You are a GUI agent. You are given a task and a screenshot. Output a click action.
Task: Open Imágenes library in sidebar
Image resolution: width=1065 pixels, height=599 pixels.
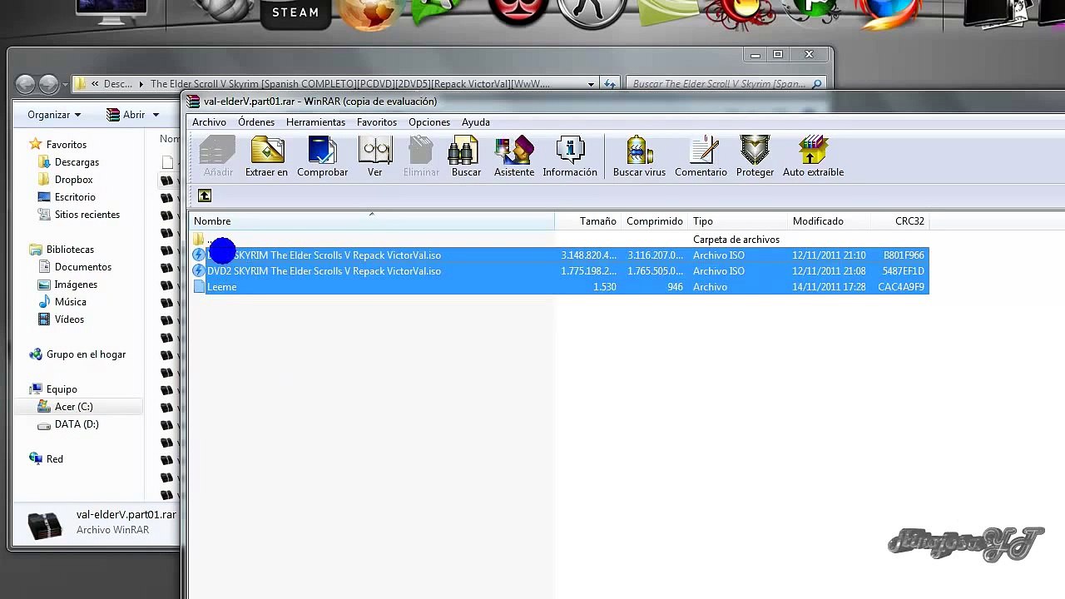(x=76, y=285)
